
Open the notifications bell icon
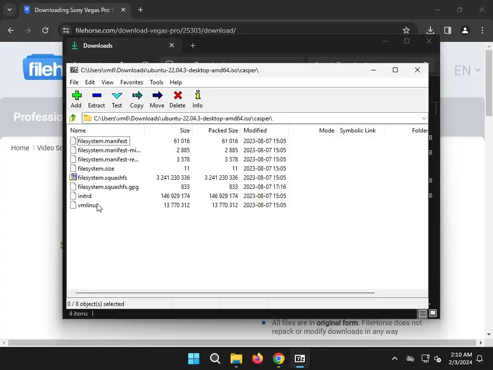[480, 358]
